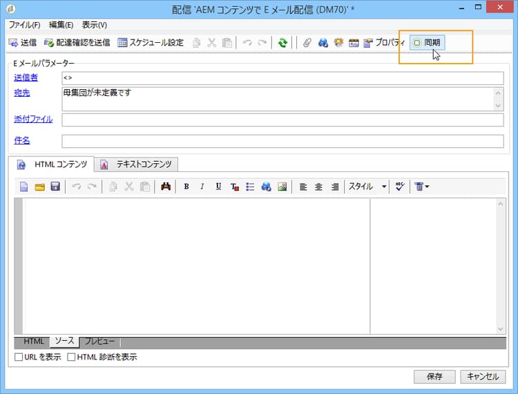
Task: Toggle italic formatting
Action: coord(202,187)
